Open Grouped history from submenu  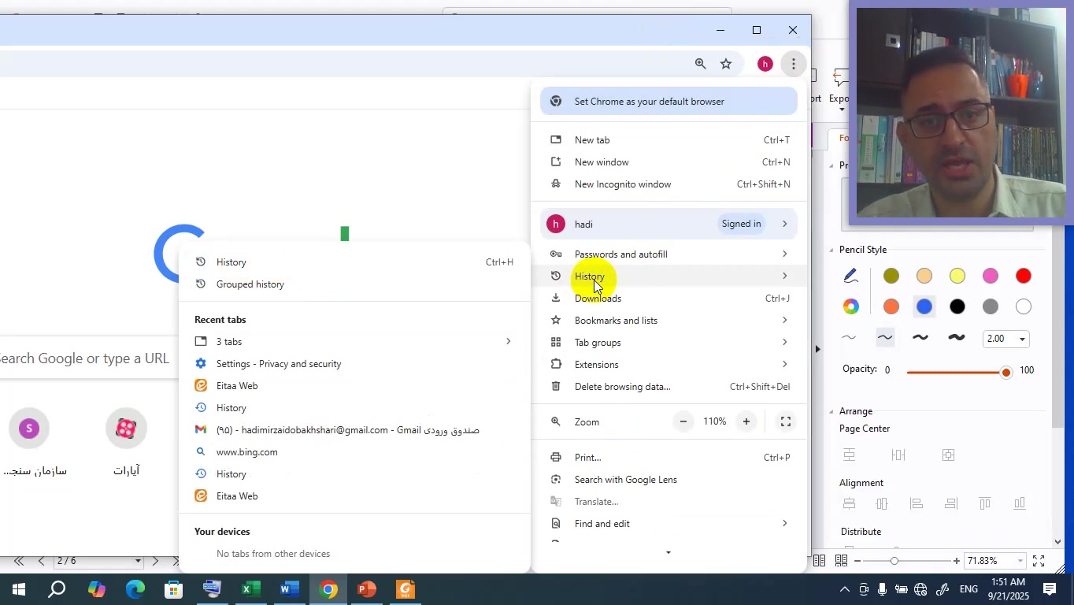354,284
